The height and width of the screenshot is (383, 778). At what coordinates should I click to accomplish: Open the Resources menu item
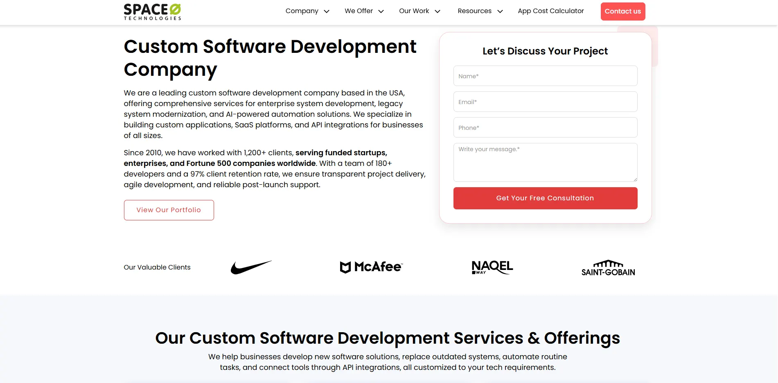coord(475,11)
